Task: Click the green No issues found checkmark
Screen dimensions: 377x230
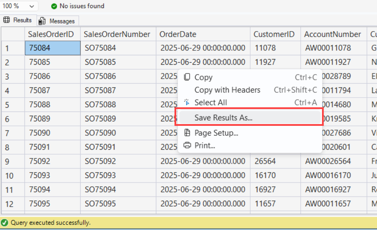Action: [54, 6]
